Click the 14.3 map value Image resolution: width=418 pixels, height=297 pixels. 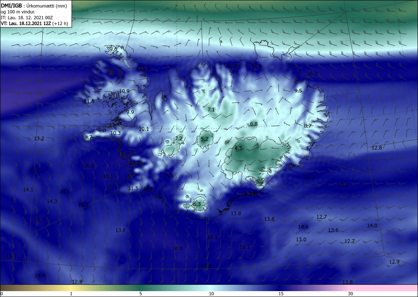pos(52,201)
